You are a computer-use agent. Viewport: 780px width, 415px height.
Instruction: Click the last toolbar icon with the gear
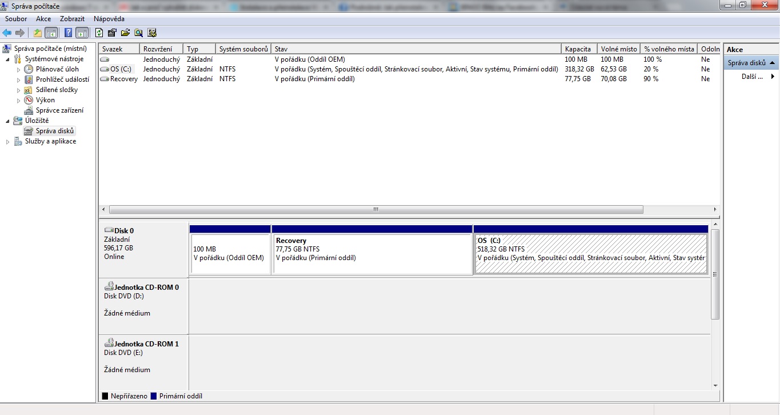point(152,33)
